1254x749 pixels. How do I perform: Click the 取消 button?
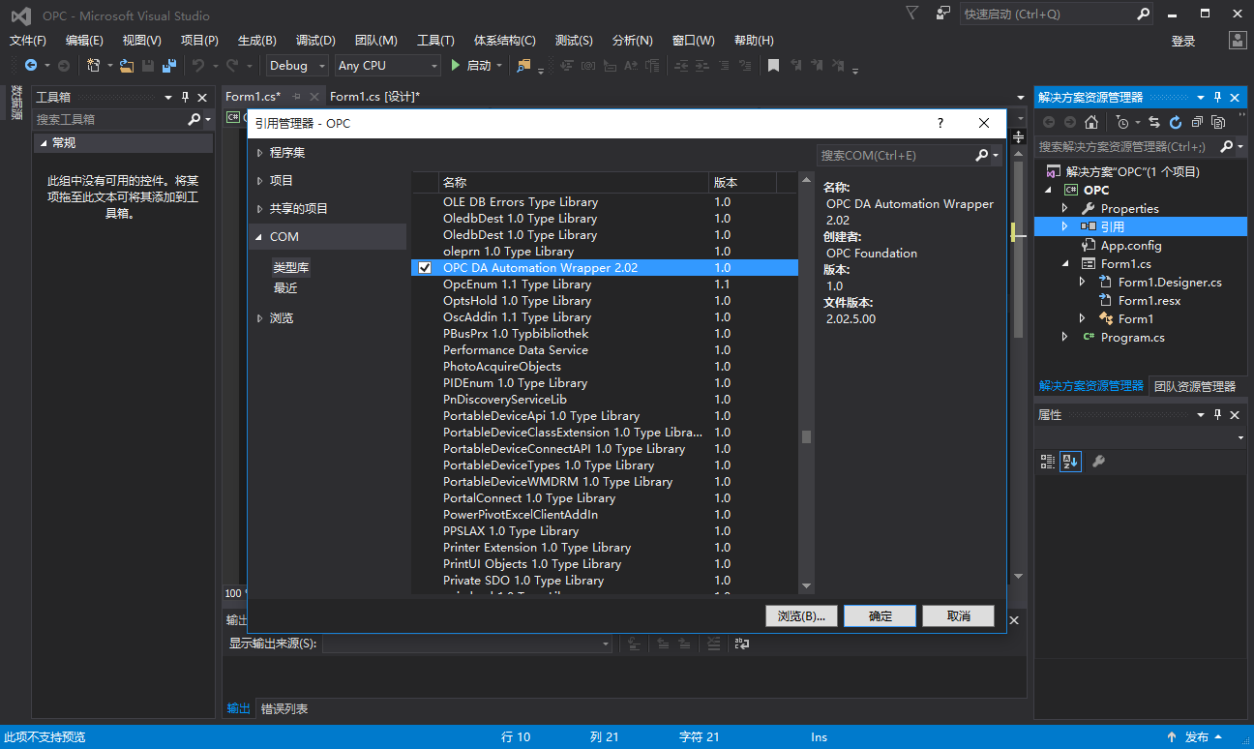[959, 616]
